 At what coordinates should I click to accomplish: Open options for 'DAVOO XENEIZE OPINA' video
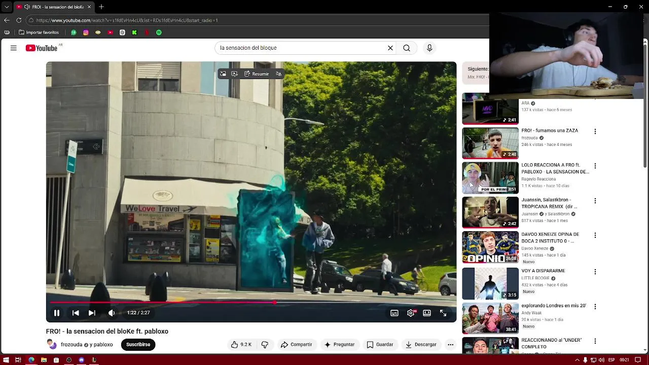point(595,235)
